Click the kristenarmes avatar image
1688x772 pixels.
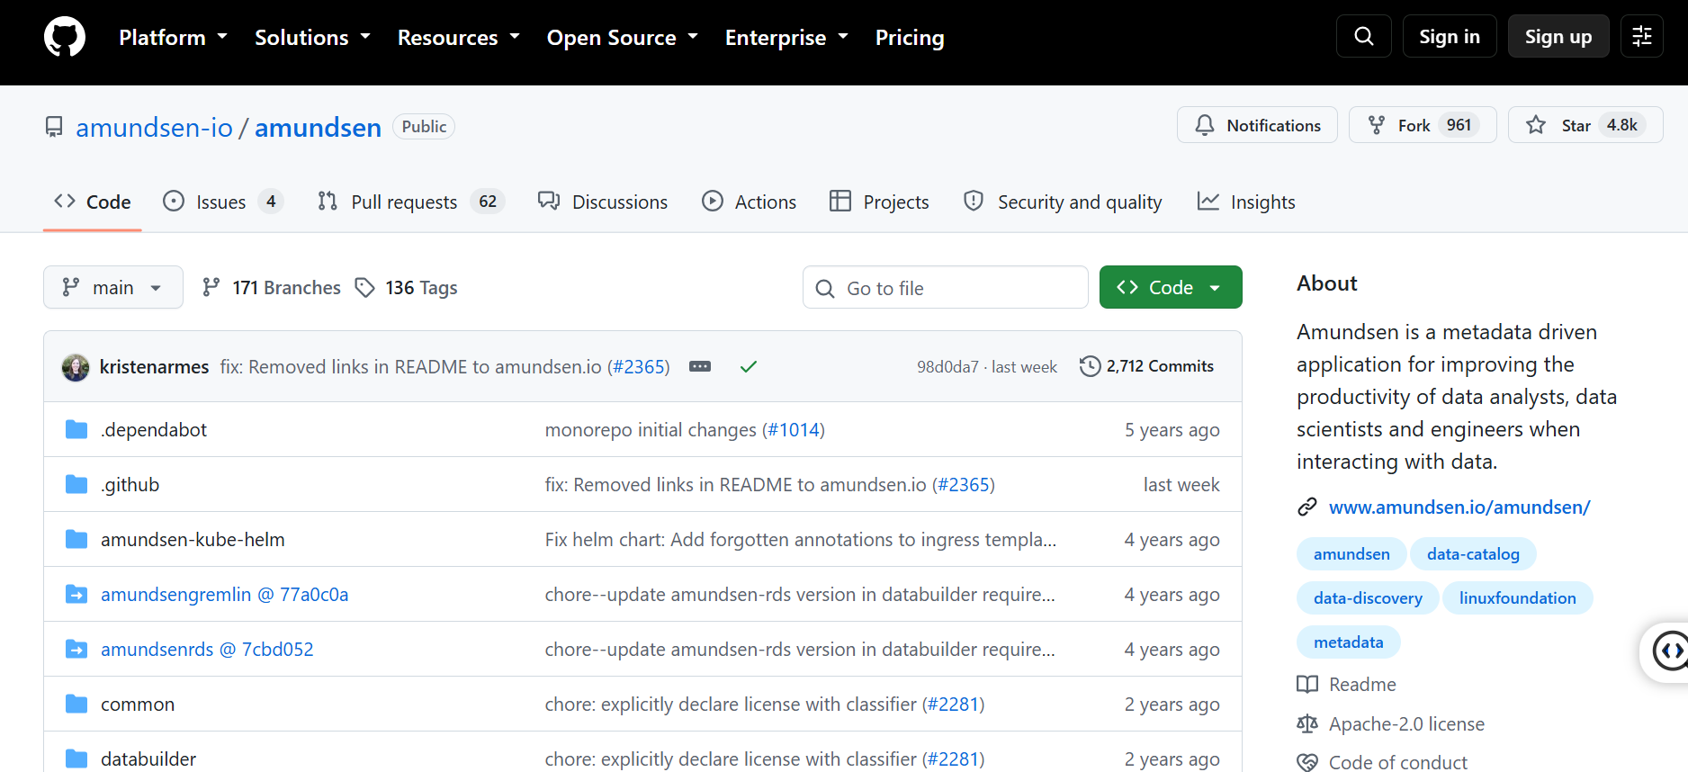(x=76, y=367)
